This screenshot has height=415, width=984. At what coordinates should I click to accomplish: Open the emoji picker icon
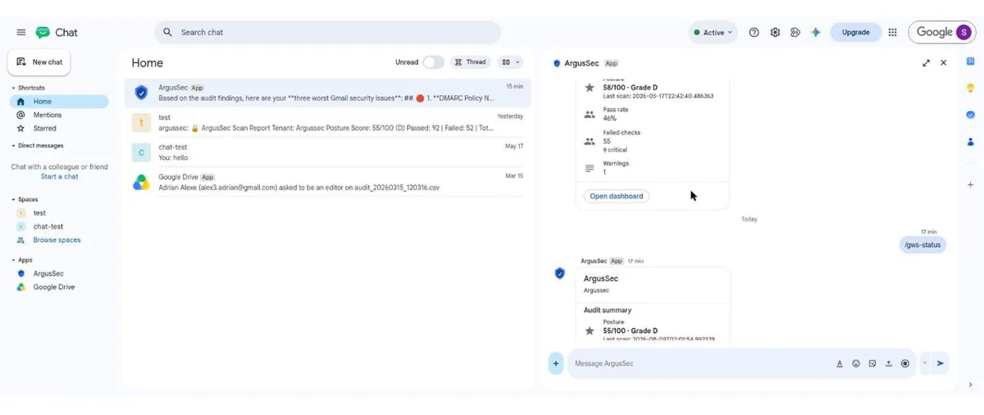856,363
